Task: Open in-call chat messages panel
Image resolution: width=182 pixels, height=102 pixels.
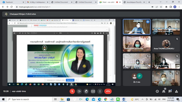Action: coord(170,91)
